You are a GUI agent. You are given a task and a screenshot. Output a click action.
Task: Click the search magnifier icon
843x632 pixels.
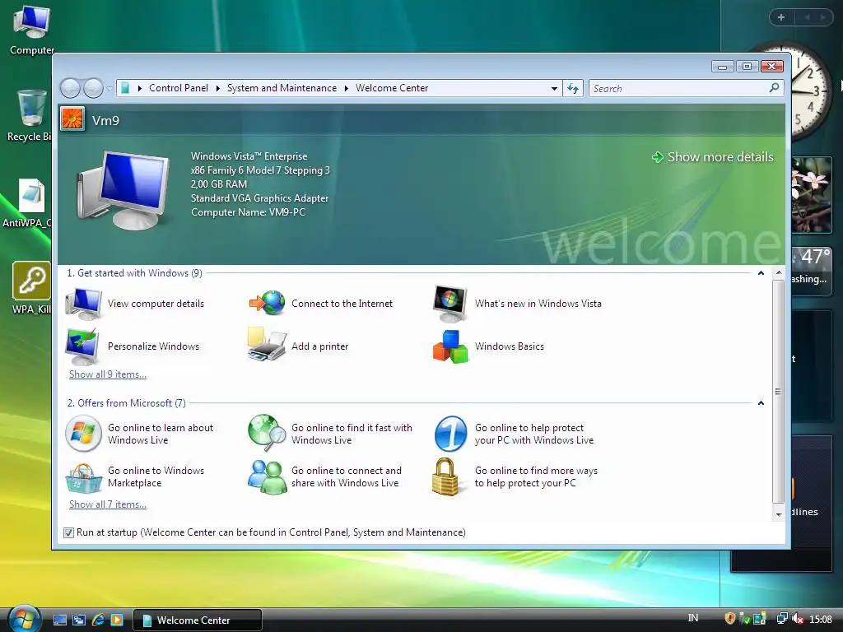(x=774, y=87)
